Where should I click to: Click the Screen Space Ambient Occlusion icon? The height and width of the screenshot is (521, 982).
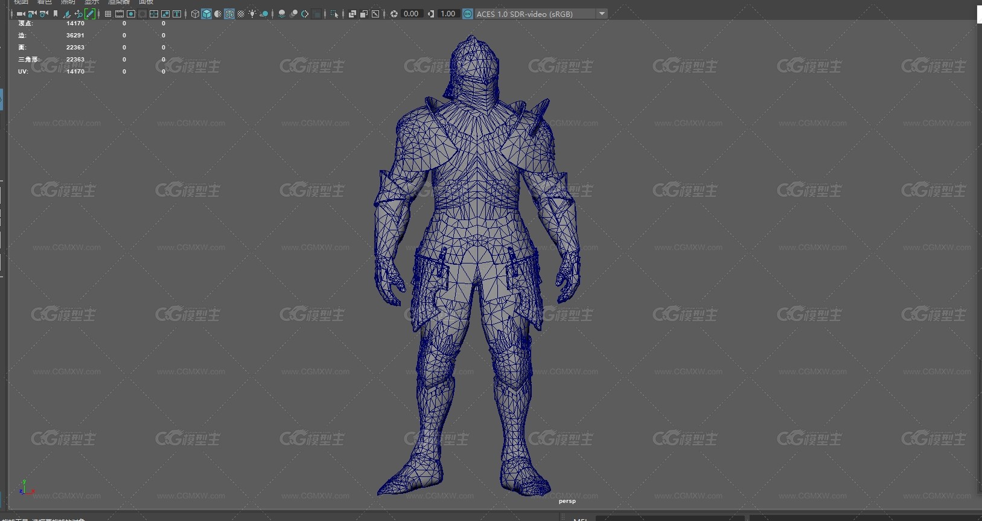pyautogui.click(x=282, y=14)
